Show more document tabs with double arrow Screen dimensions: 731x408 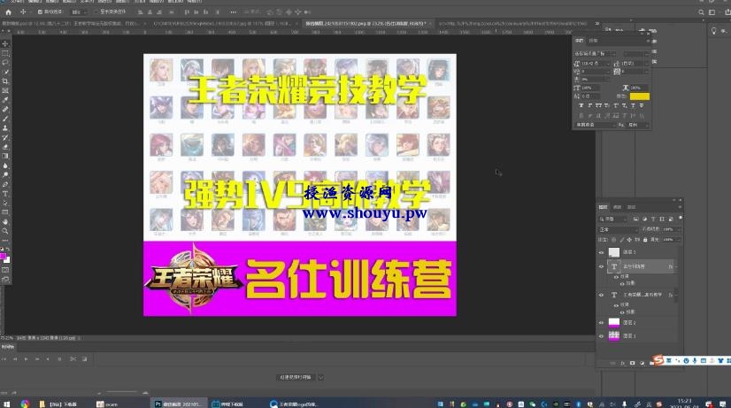pyautogui.click(x=596, y=23)
